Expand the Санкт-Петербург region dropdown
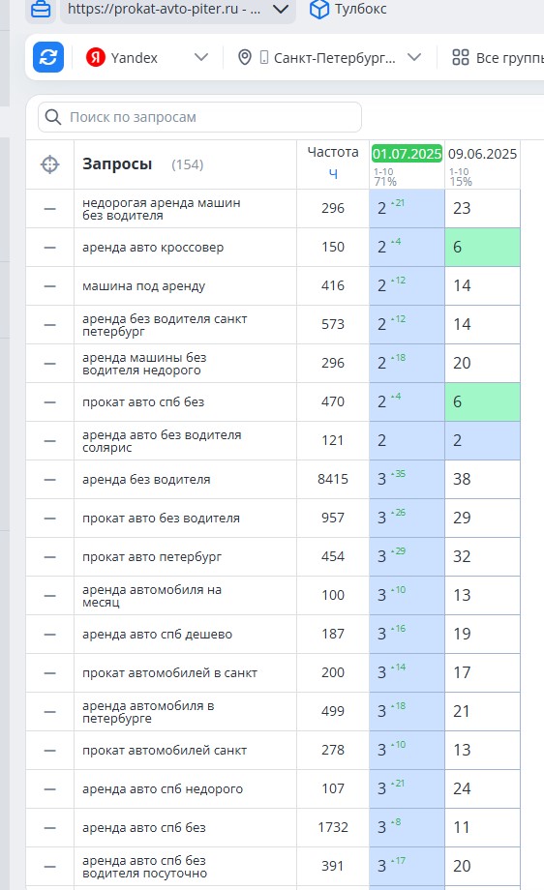The height and width of the screenshot is (890, 544). 414,57
